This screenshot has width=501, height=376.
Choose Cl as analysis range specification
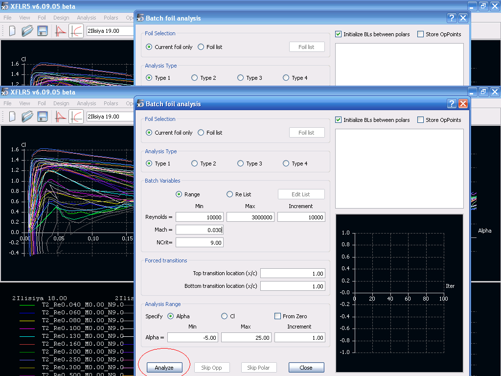(x=225, y=316)
